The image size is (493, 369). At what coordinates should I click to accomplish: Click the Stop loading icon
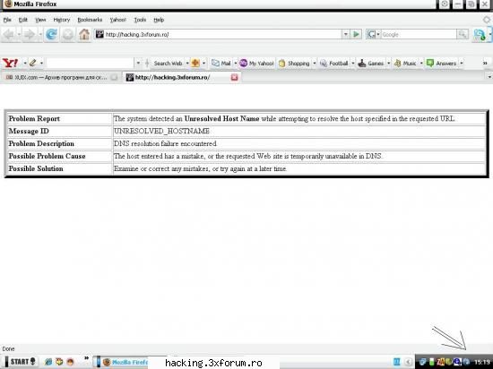[67, 34]
